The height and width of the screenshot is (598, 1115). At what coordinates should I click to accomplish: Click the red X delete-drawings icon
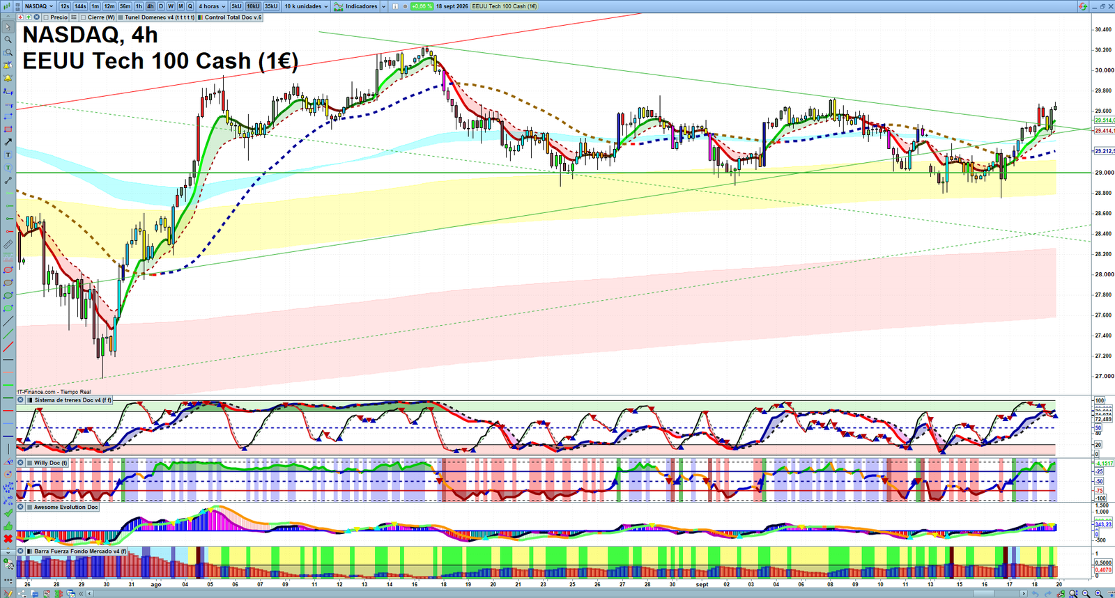pos(8,538)
